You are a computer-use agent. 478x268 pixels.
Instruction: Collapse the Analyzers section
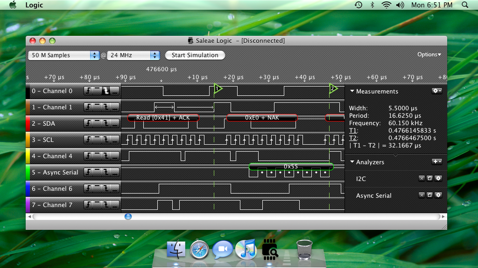(352, 162)
